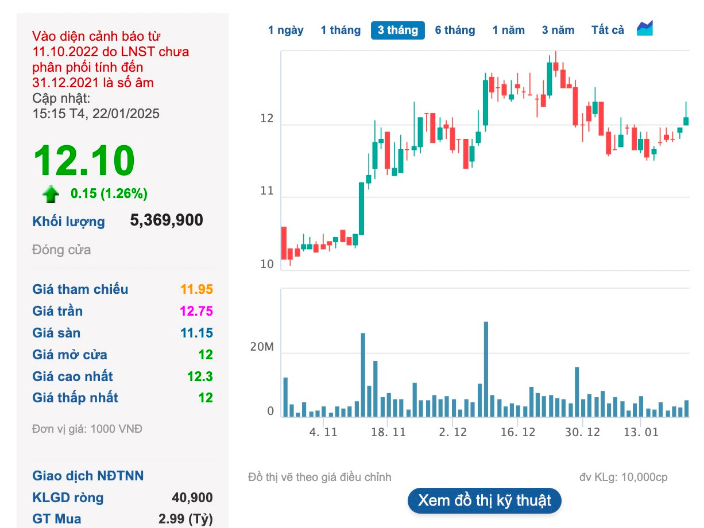Image resolution: width=704 pixels, height=528 pixels.
Task: Show Tất cả time range
Action: pos(608,30)
